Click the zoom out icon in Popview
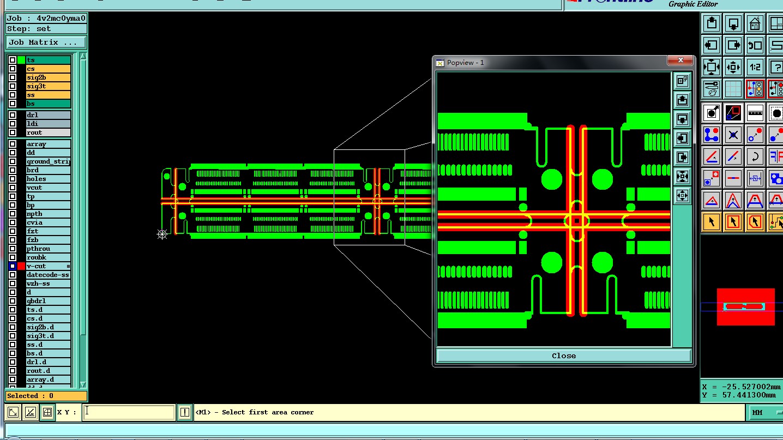Image resolution: width=783 pixels, height=440 pixels. pyautogui.click(x=682, y=196)
